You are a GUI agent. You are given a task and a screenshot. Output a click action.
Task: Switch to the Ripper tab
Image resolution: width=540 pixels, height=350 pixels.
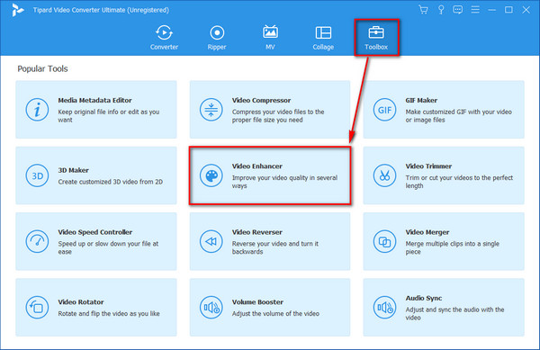coord(217,37)
